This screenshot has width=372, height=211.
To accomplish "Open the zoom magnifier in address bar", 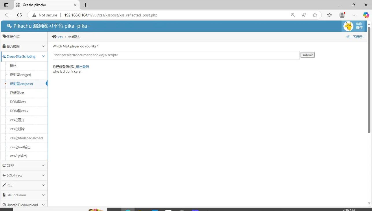I will (x=293, y=15).
